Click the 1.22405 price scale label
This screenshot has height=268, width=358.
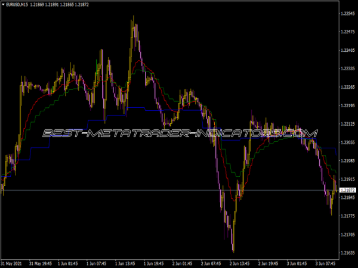click(348, 51)
